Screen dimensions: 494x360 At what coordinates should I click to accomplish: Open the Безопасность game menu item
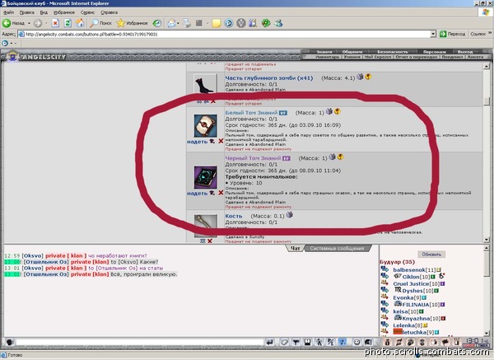393,52
